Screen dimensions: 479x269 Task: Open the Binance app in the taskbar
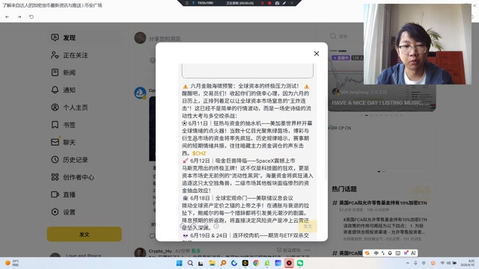[245, 263]
